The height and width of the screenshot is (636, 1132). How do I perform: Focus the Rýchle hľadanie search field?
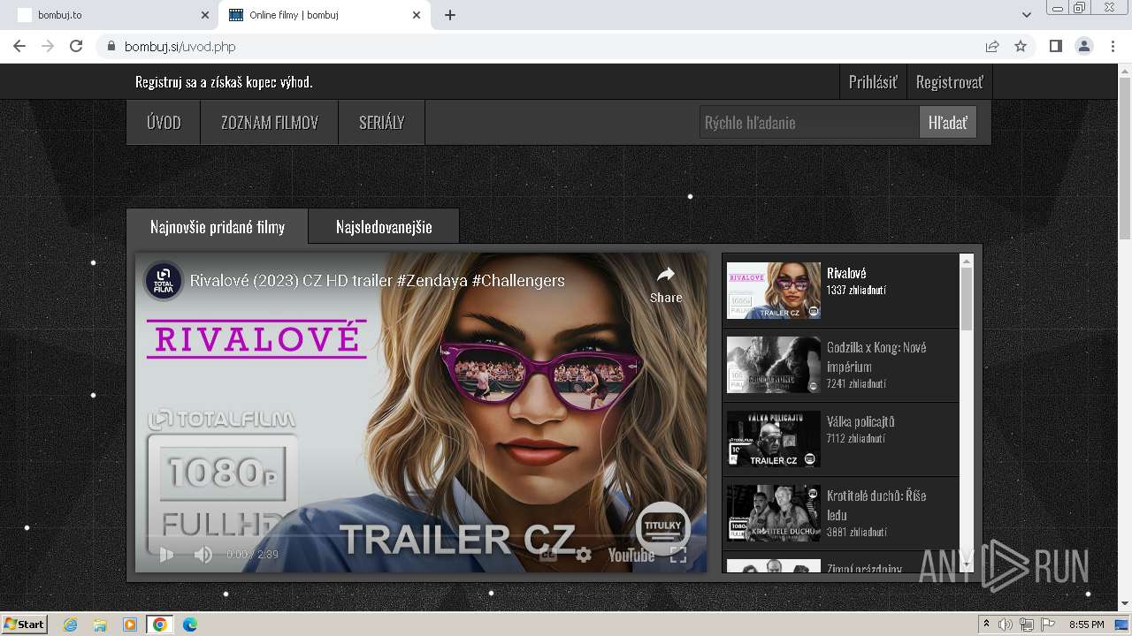point(809,123)
